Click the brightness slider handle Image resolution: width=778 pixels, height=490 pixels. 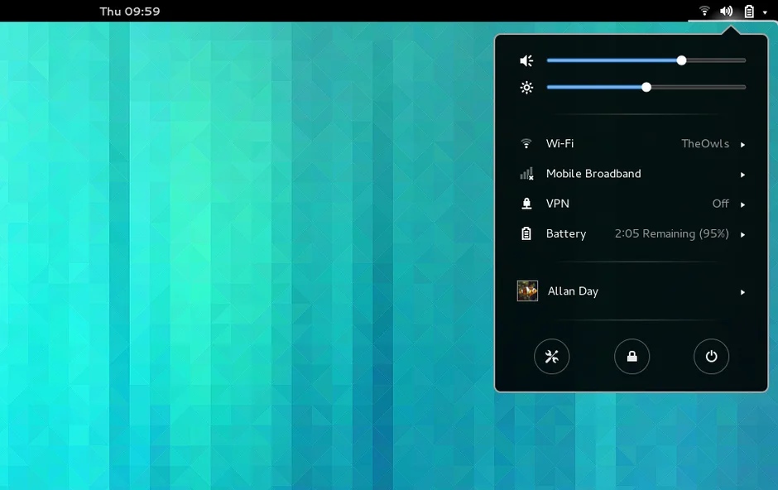point(646,87)
